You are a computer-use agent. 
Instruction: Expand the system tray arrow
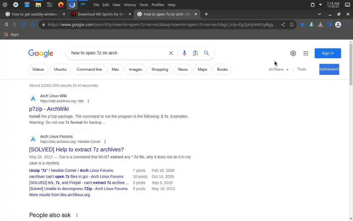pyautogui.click(x=320, y=5)
